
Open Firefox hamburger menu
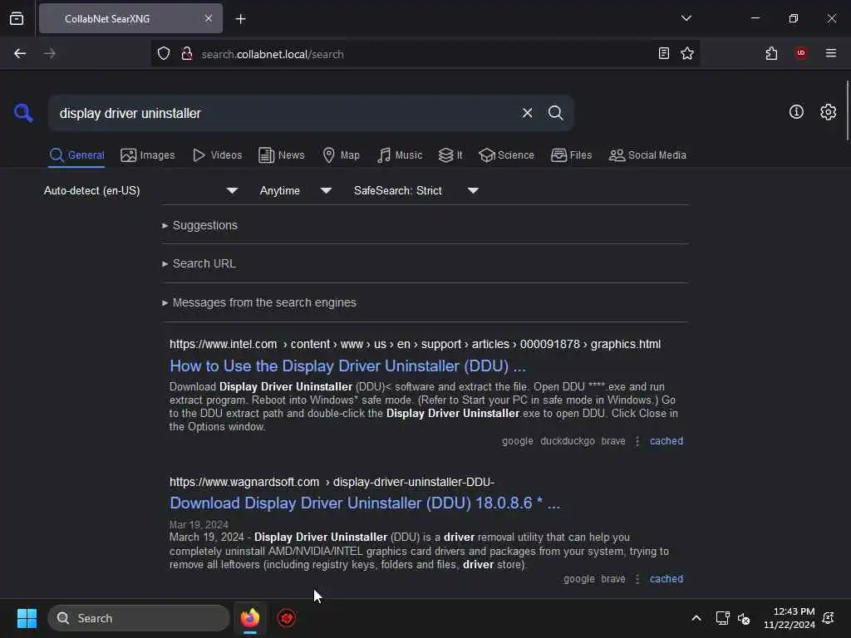click(x=831, y=53)
